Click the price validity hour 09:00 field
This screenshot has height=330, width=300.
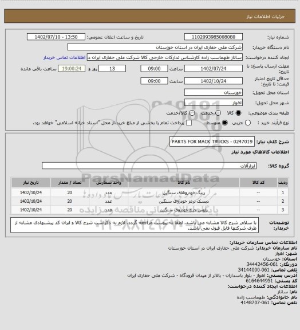(x=154, y=81)
